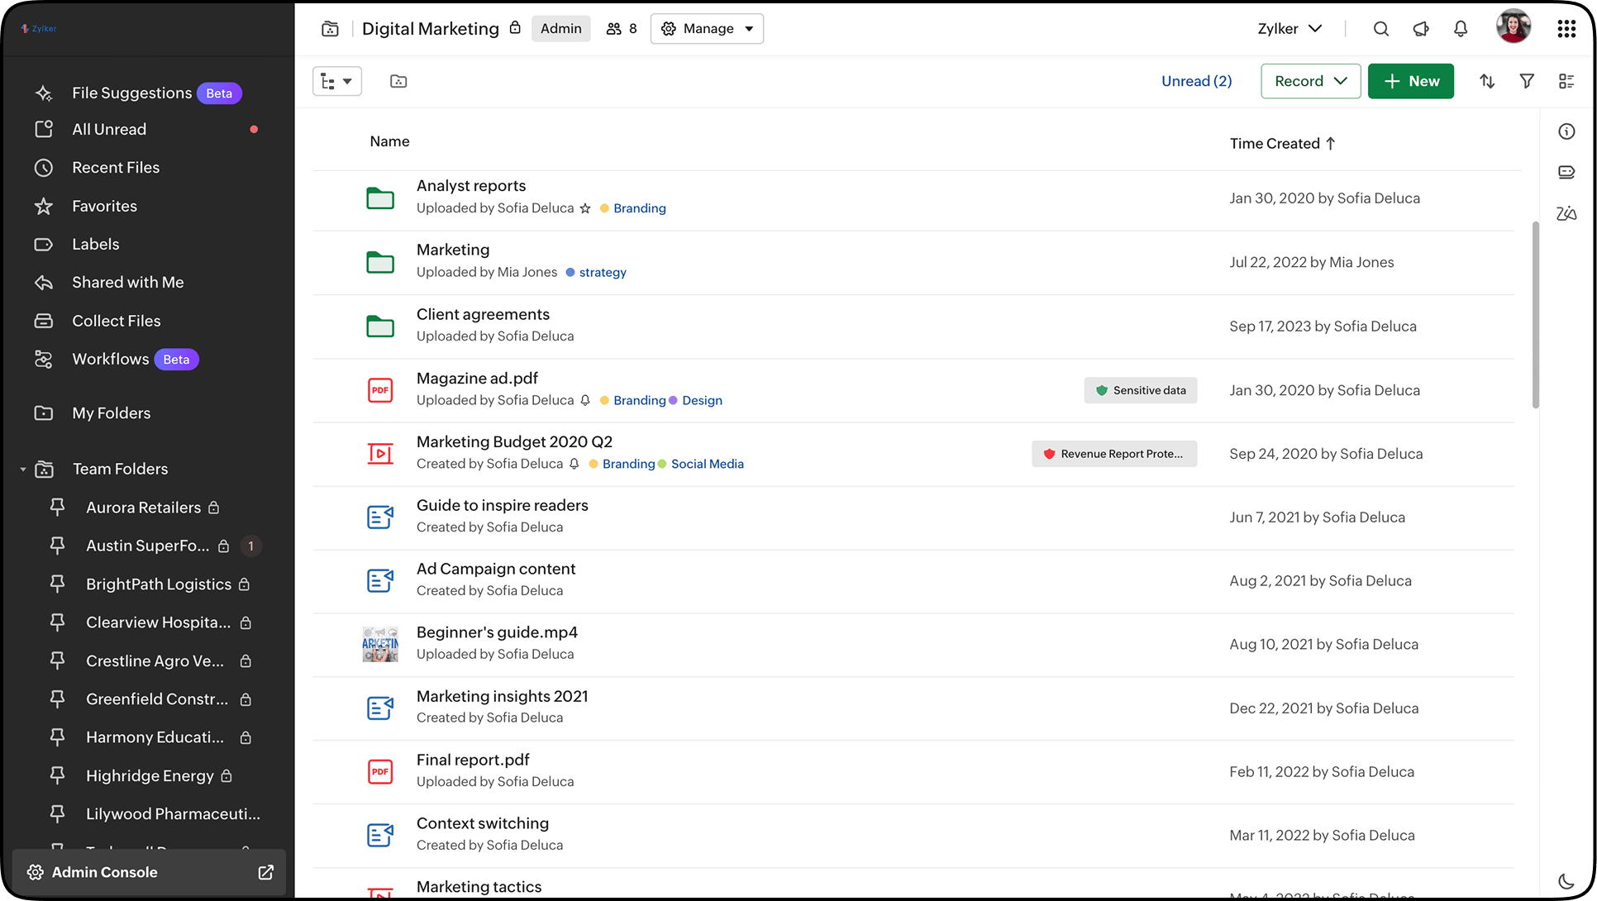
Task: Open the notifications bell
Action: (1461, 29)
